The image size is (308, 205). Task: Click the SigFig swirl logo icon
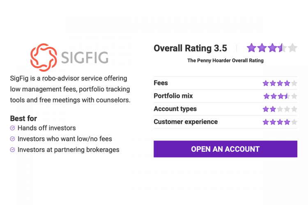click(x=44, y=58)
